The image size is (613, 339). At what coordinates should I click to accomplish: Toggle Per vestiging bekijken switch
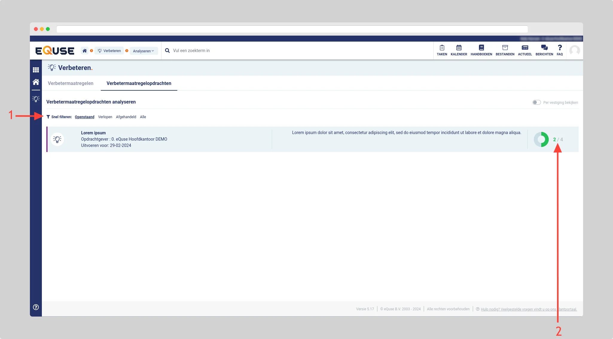[536, 102]
